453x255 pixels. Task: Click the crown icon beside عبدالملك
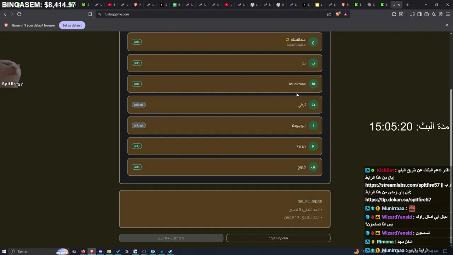click(x=287, y=39)
